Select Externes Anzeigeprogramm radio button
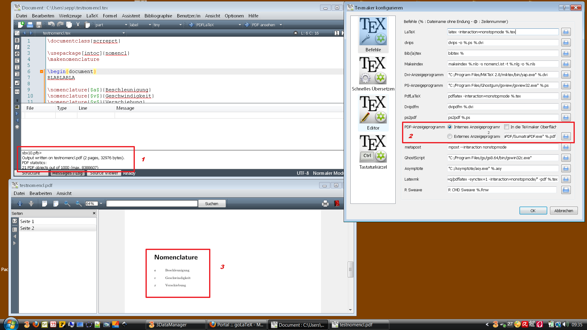587x330 pixels. [450, 136]
